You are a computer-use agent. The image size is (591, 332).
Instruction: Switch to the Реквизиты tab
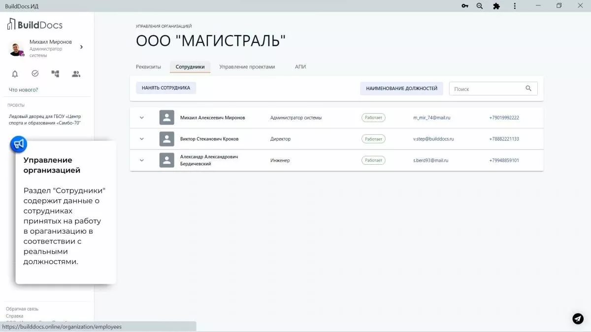148,66
